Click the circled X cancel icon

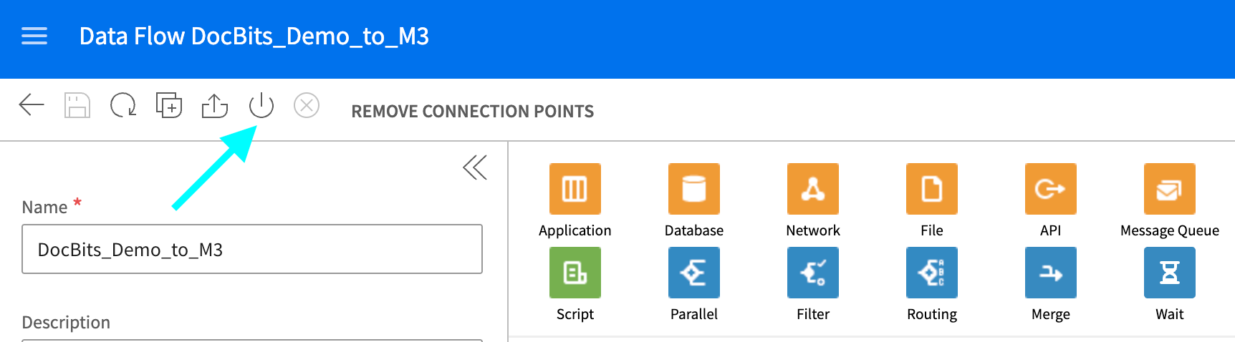pos(307,105)
